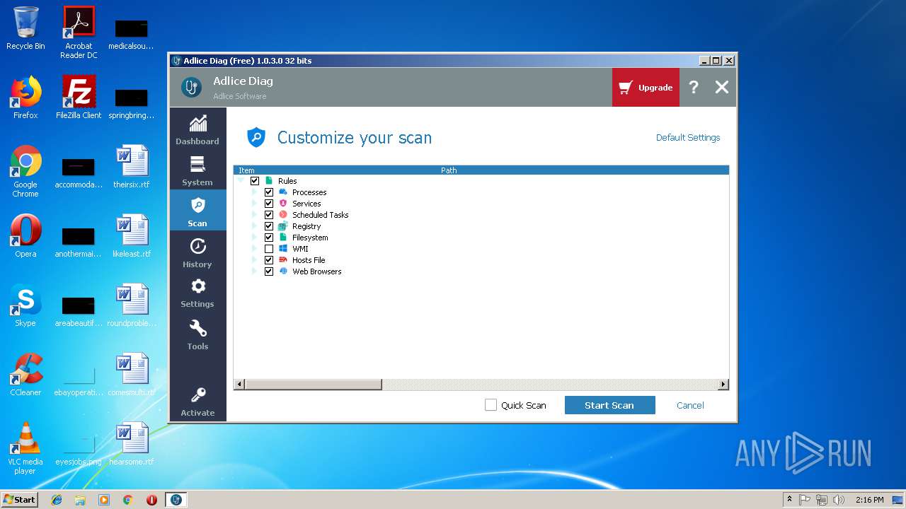Click the Processes row icon
Image resolution: width=906 pixels, height=509 pixels.
283,192
